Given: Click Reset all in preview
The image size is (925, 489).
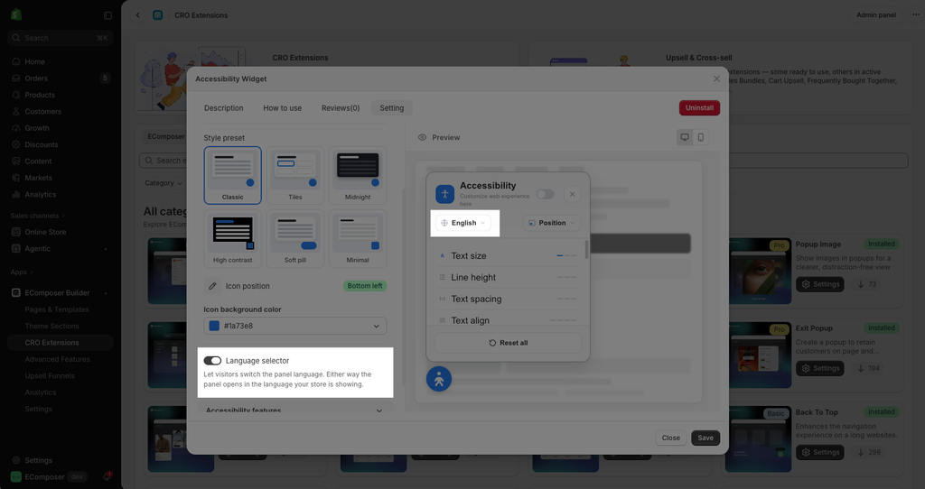Looking at the screenshot, I should [508, 343].
